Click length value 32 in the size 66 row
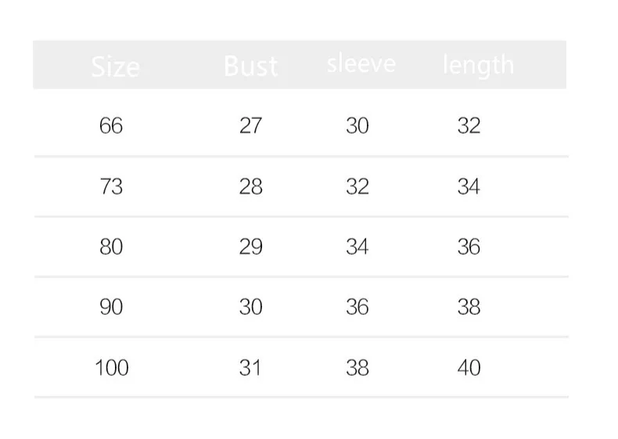This screenshot has height=439, width=618. pos(469,126)
